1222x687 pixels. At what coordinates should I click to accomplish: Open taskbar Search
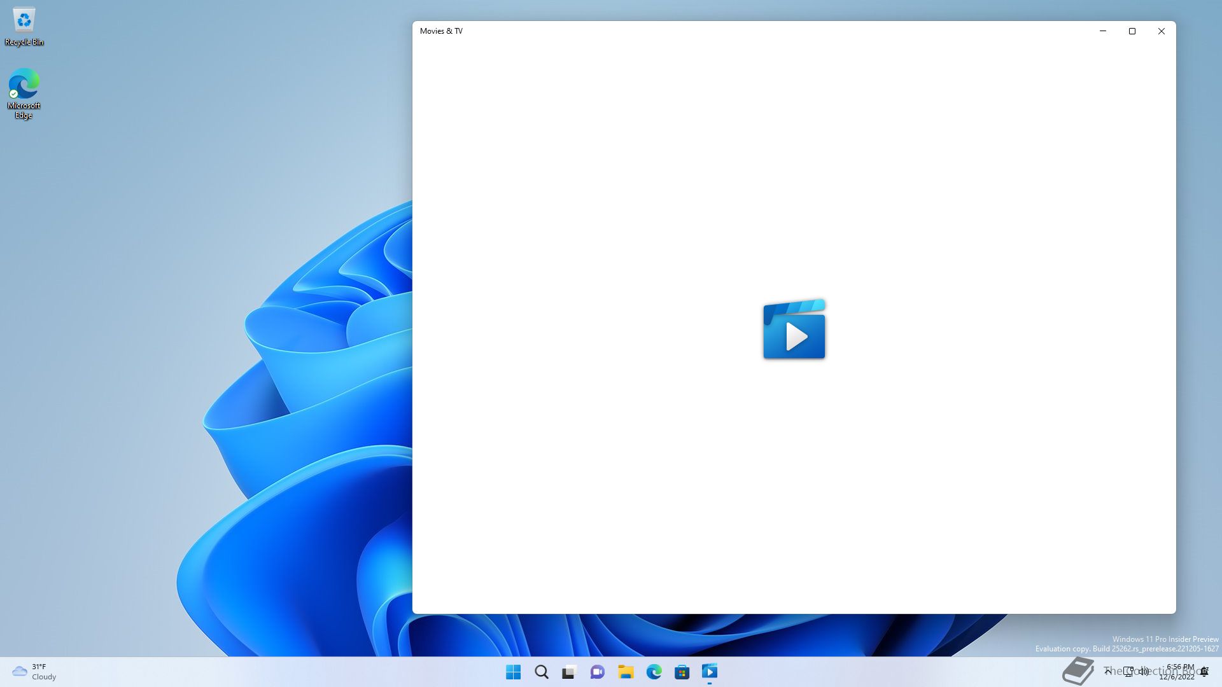[x=541, y=672]
